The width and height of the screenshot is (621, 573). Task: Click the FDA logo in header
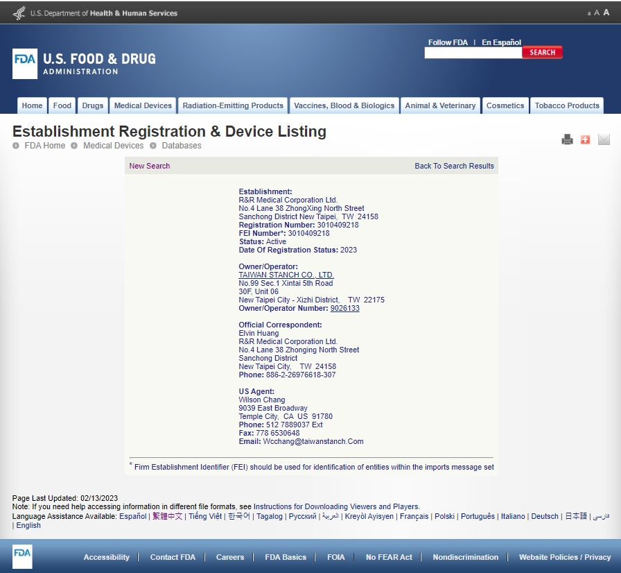click(x=25, y=64)
